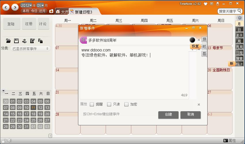Click the edit pencil icon in left toolbar
Image resolution: width=245 pixels, height=144 pixels.
[x=33, y=41]
